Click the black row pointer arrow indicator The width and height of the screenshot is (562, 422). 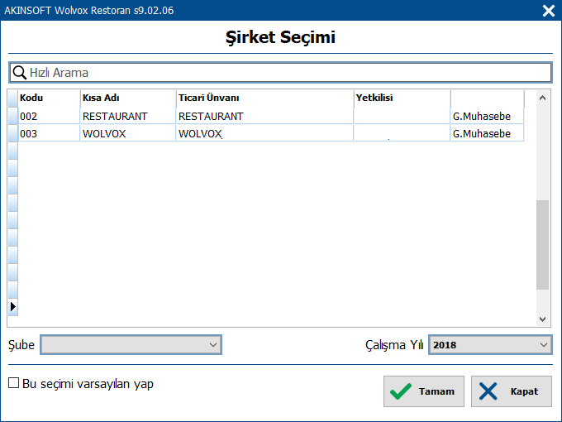(x=13, y=307)
